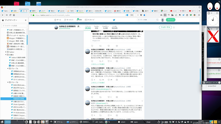The width and height of the screenshot is (221, 124).
Task: Click the volume speaker tray icon
Action: 188,122
